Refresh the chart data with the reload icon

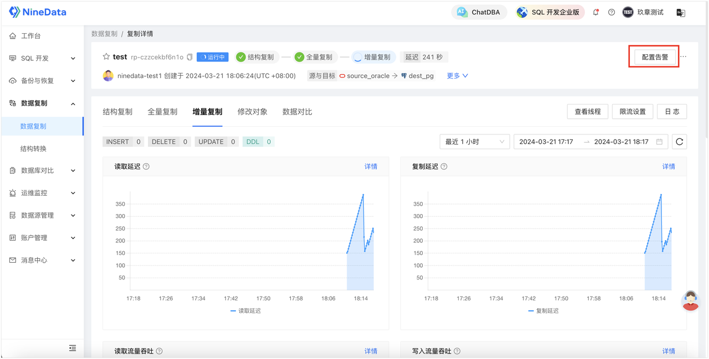pos(679,141)
